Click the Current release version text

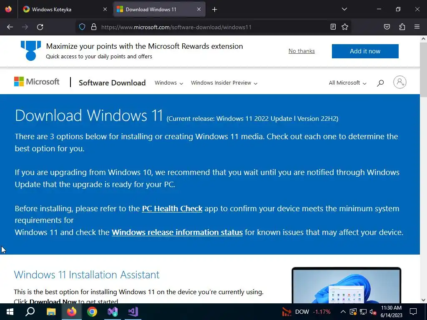click(x=252, y=119)
